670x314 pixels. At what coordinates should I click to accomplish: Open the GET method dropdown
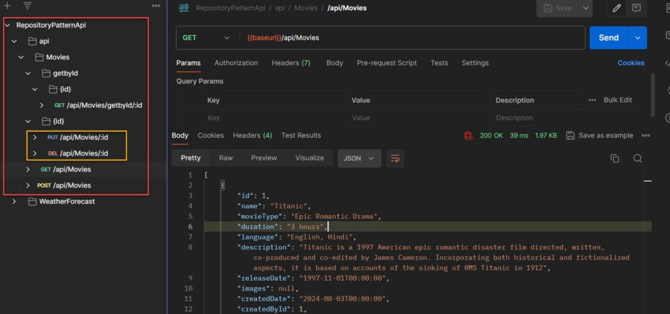(207, 38)
